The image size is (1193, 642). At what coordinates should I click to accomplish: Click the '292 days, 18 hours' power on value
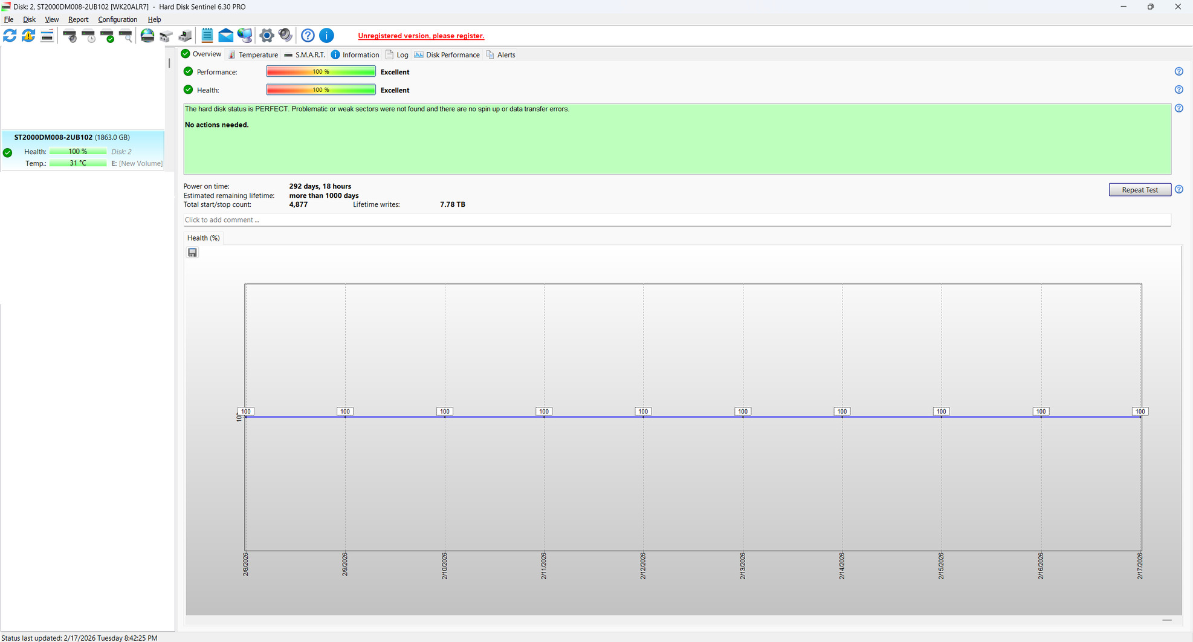click(320, 186)
